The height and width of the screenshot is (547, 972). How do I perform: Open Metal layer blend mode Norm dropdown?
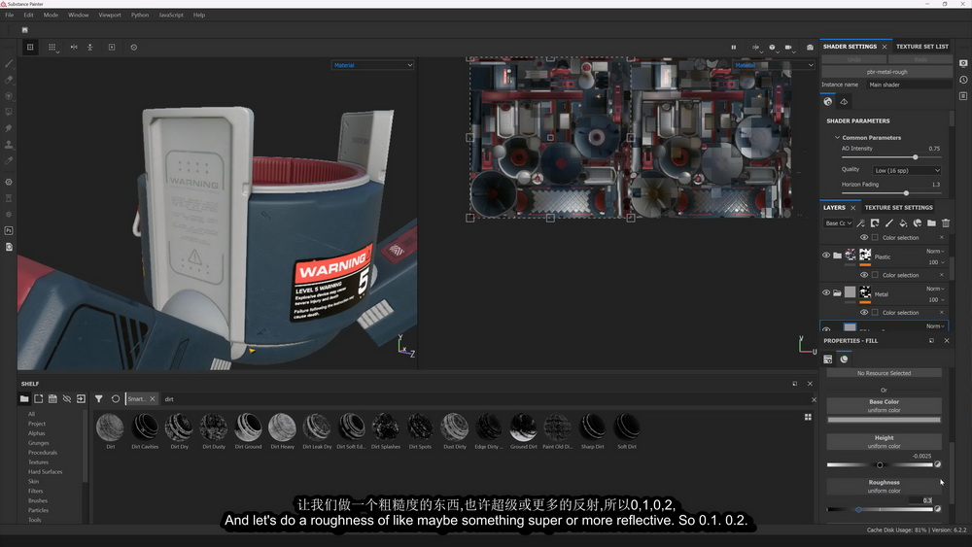935,289
